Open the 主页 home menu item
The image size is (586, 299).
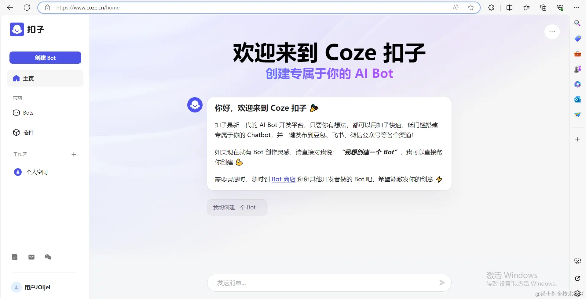[45, 78]
